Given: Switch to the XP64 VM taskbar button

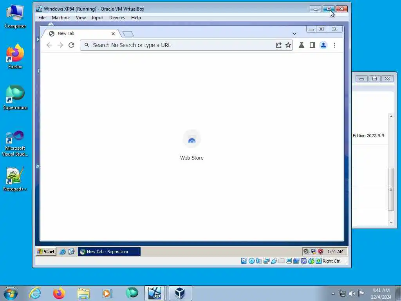Looking at the screenshot, I should pyautogui.click(x=155, y=293).
